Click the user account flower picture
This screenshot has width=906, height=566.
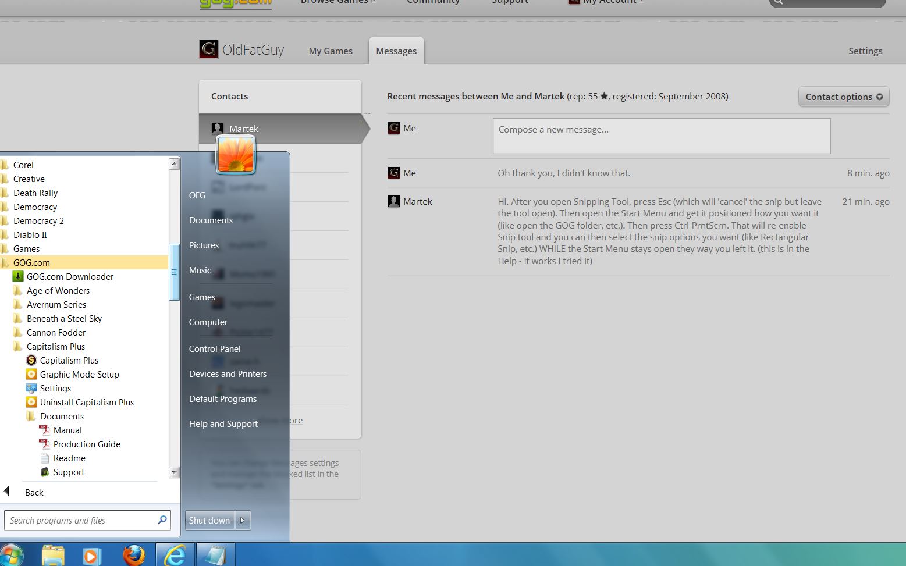(236, 154)
